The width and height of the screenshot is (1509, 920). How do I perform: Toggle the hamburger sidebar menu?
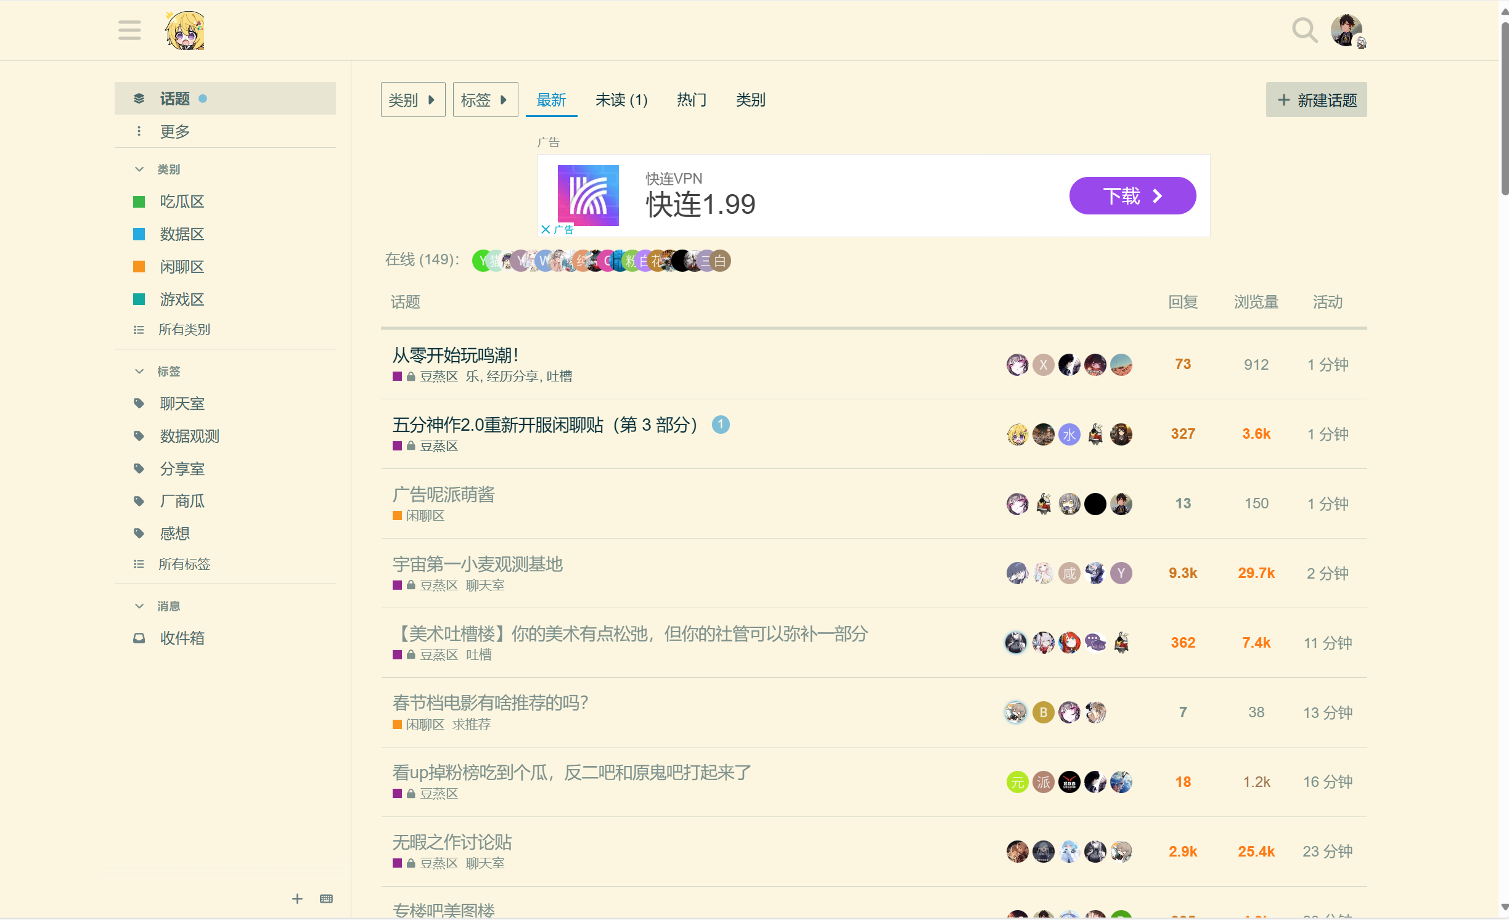[129, 30]
